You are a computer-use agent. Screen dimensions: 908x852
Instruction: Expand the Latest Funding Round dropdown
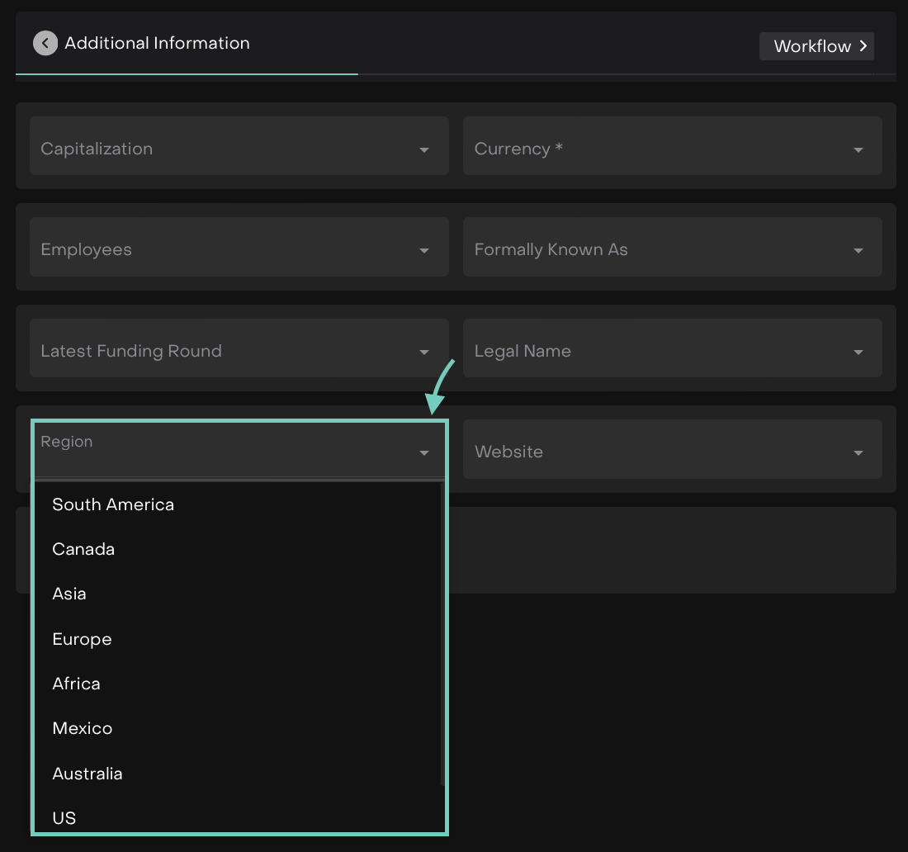(239, 351)
